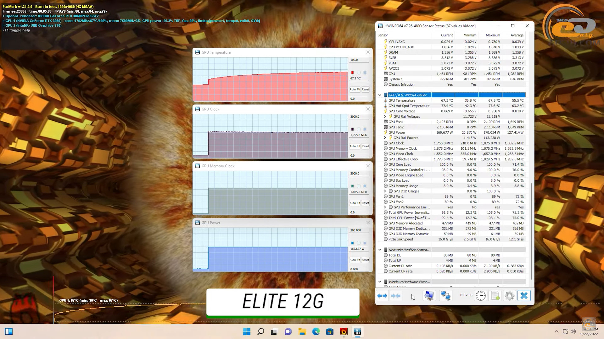Click red color swatch in GPU Temperature graph

click(x=352, y=73)
